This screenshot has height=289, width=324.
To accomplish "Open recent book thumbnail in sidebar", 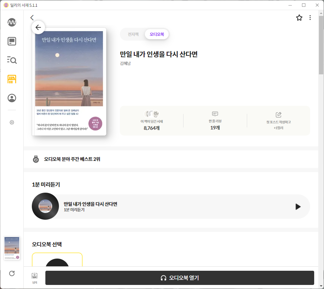I will (x=12, y=248).
